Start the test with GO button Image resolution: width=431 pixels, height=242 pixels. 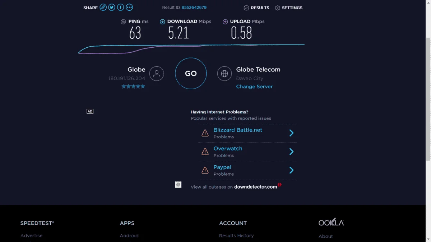pos(191,73)
